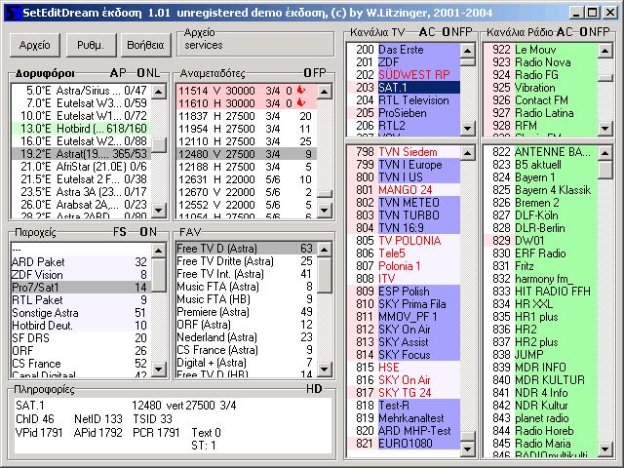The width and height of the screenshot is (624, 468).
Task: Click down arrow of providers list scrollbar
Action: 159,369
